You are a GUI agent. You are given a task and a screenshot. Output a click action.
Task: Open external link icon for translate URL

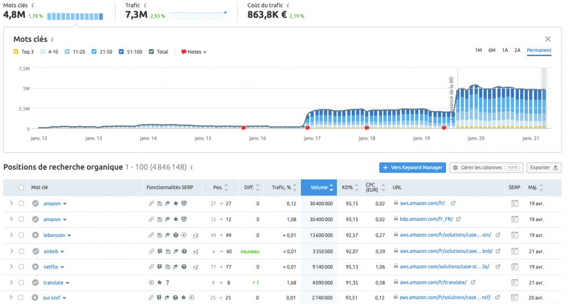point(473,282)
